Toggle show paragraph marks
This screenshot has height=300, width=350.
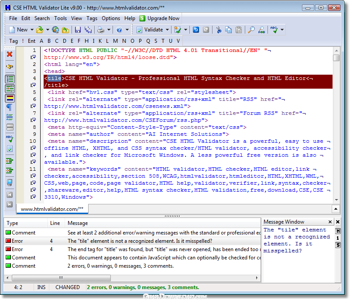pyautogui.click(x=9, y=107)
